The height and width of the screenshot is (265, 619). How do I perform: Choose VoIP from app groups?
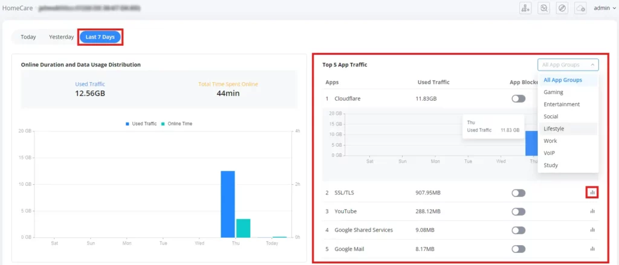568,153
